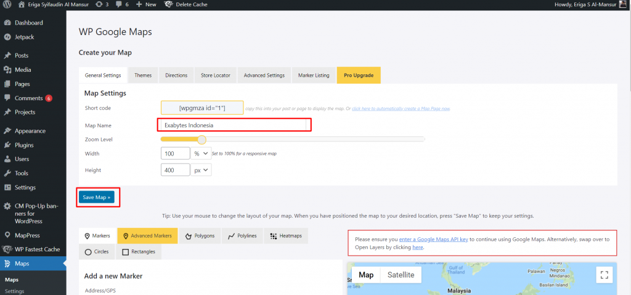This screenshot has width=631, height=295.
Task: Open the height unit dropdown showing px
Action: [201, 170]
